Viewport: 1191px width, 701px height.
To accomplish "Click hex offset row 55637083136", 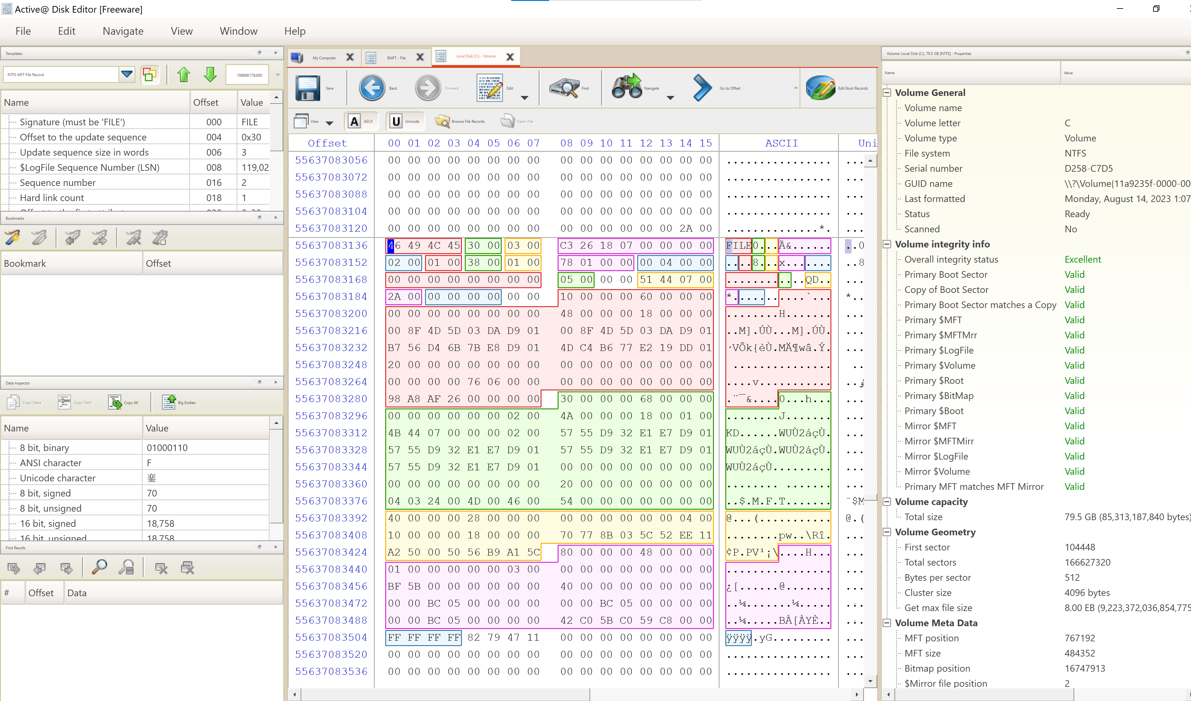I will (x=331, y=245).
